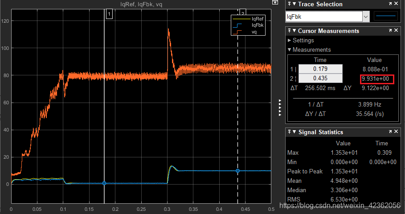Click the IqRef legend entry
This screenshot has height=214, width=405.
tap(248, 19)
